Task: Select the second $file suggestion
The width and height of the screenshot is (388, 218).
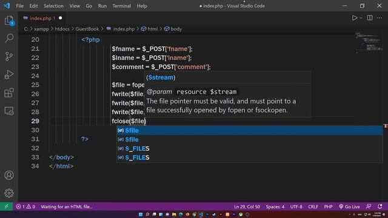Action: pyautogui.click(x=250, y=139)
